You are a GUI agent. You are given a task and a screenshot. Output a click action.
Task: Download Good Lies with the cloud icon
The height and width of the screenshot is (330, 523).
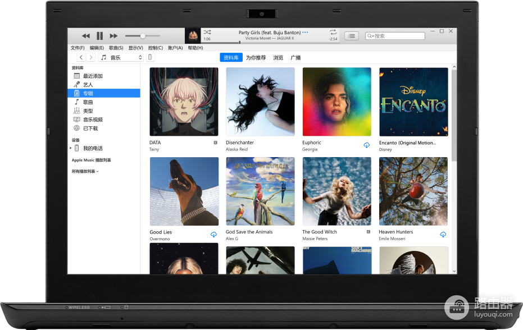coord(214,235)
